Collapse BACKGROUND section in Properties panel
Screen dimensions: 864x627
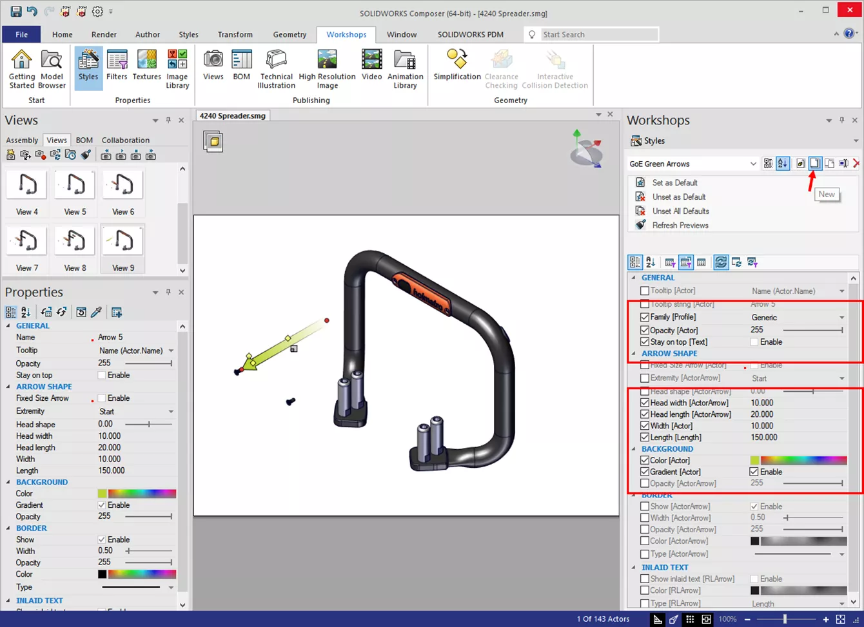(x=8, y=482)
